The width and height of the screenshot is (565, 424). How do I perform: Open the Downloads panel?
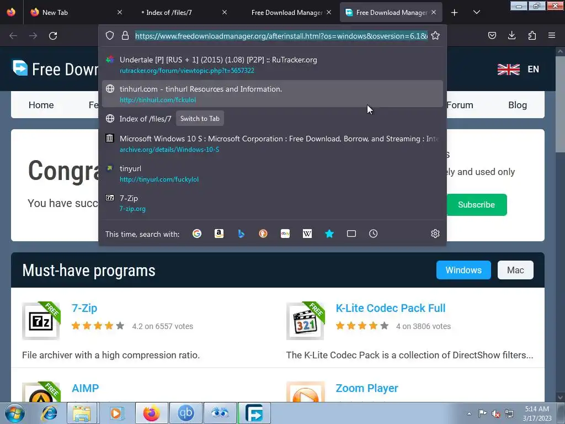(x=511, y=35)
